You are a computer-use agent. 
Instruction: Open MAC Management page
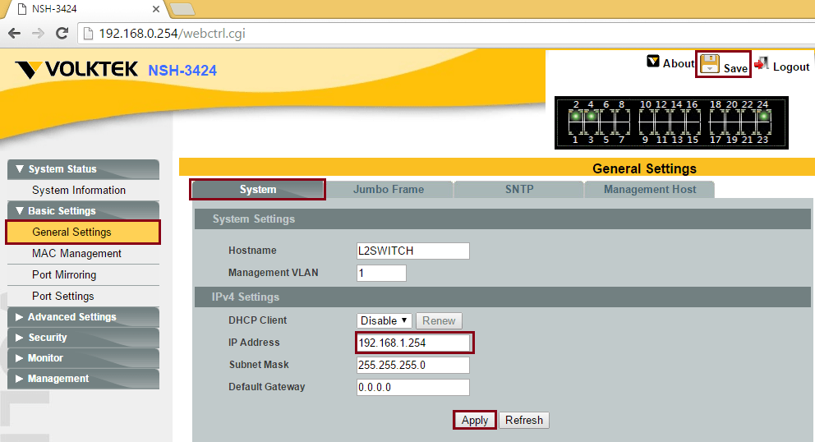coord(76,254)
